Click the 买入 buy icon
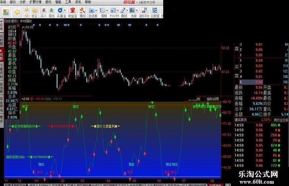This screenshot has width=289, height=186. point(43,12)
